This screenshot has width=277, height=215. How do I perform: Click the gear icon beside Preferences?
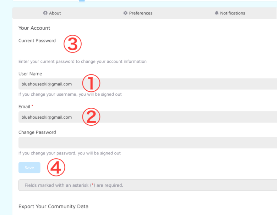125,13
